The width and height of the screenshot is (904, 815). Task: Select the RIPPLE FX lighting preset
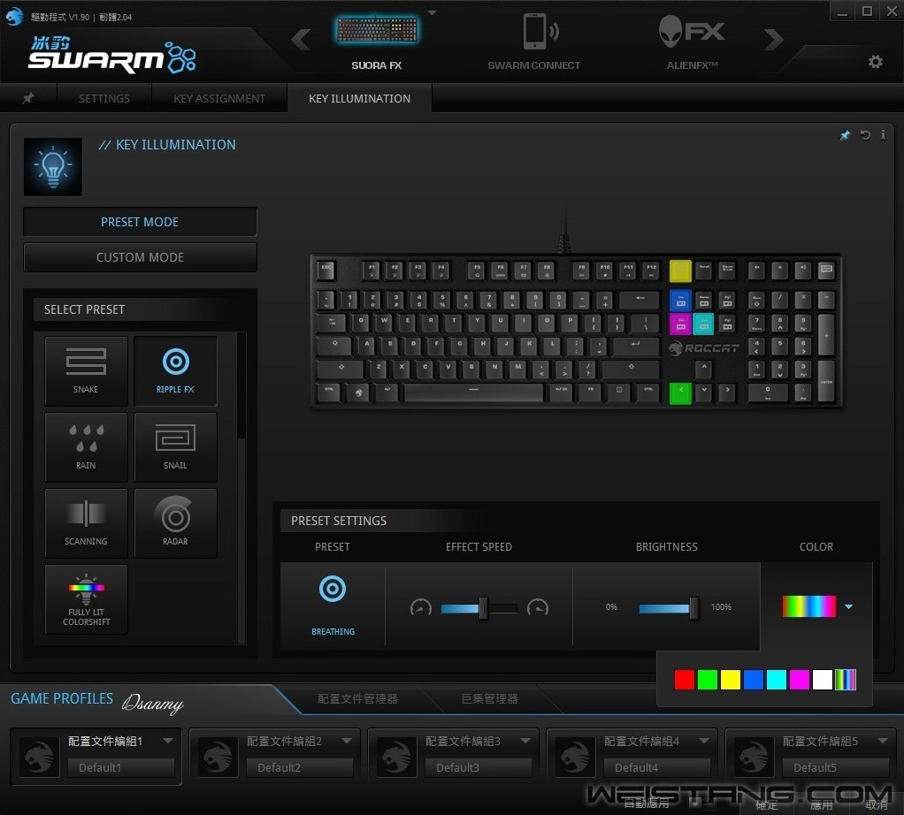pyautogui.click(x=175, y=371)
